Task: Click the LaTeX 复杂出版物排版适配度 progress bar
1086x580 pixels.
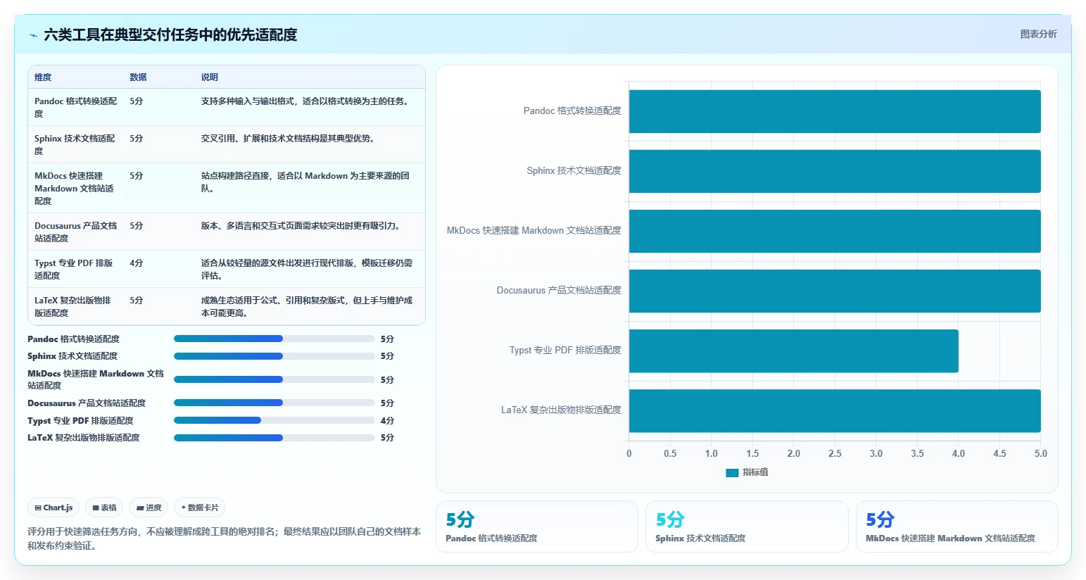Action: (274, 437)
